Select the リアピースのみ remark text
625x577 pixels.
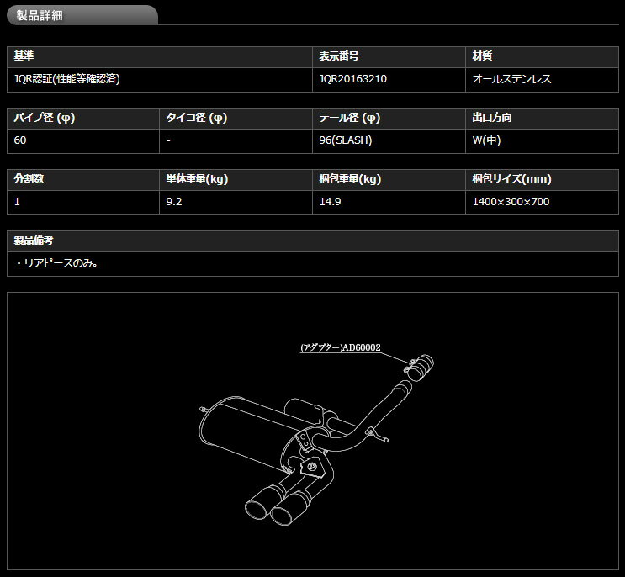[x=57, y=262]
